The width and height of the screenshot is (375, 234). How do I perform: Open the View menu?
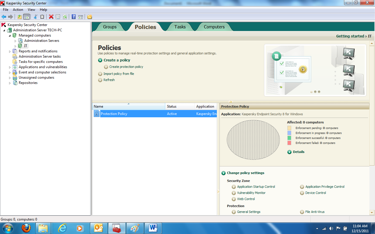coord(31,10)
